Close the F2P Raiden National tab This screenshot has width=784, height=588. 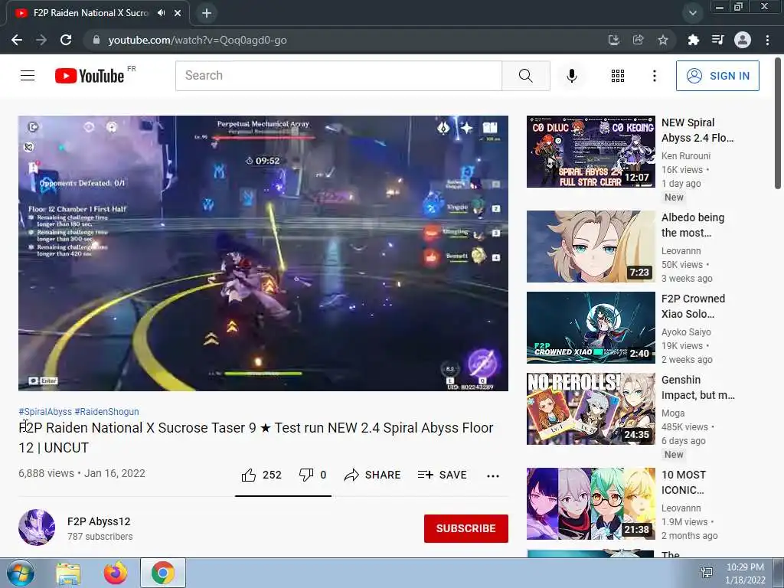click(x=178, y=13)
